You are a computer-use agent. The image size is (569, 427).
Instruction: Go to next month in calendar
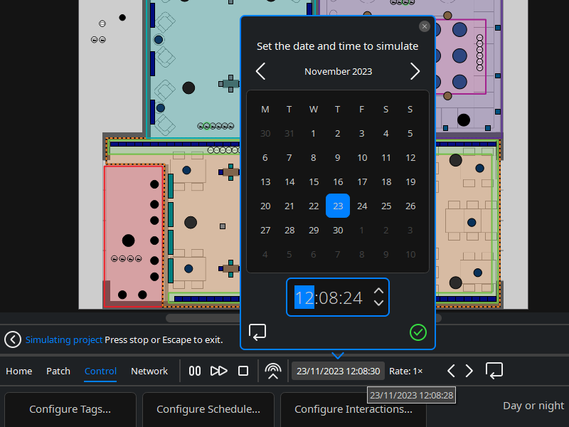point(415,71)
